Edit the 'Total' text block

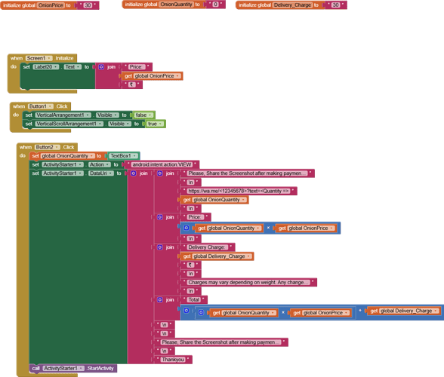click(x=194, y=300)
